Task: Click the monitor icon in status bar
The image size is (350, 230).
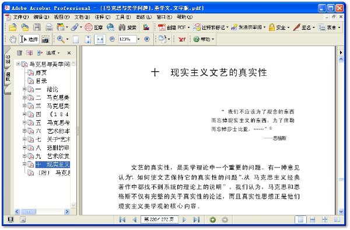Action: pyautogui.click(x=10, y=219)
